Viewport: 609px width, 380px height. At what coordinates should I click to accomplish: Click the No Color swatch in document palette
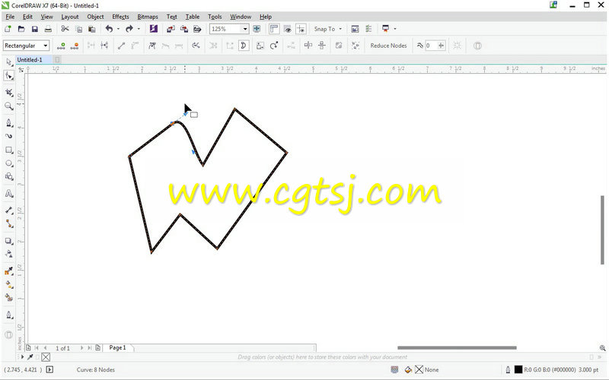46,357
